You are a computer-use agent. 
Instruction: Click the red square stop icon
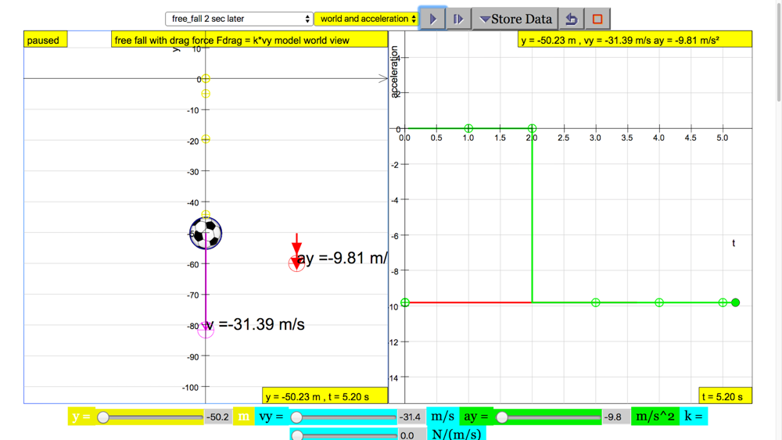597,19
